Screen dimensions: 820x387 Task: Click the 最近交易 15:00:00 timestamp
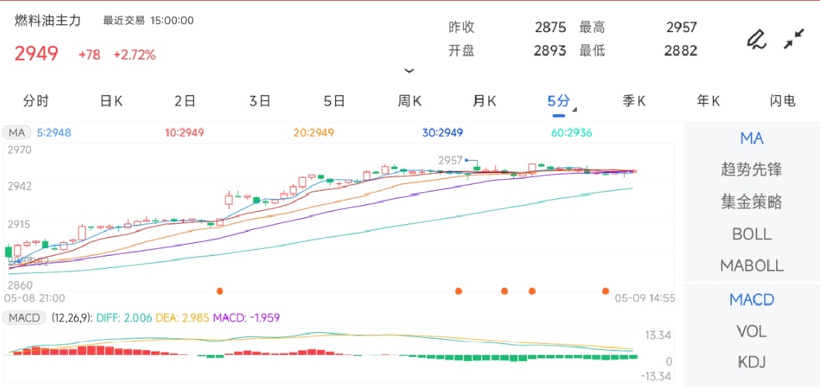148,21
